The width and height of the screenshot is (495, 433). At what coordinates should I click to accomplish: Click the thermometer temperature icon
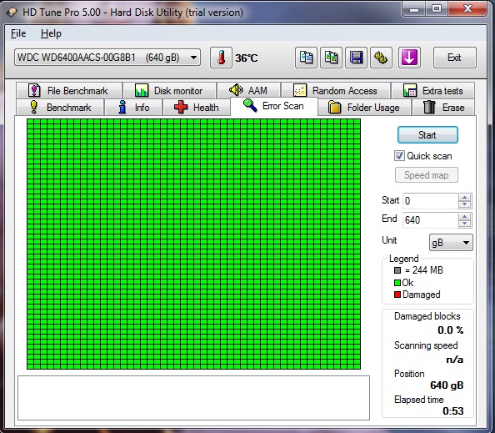[222, 58]
